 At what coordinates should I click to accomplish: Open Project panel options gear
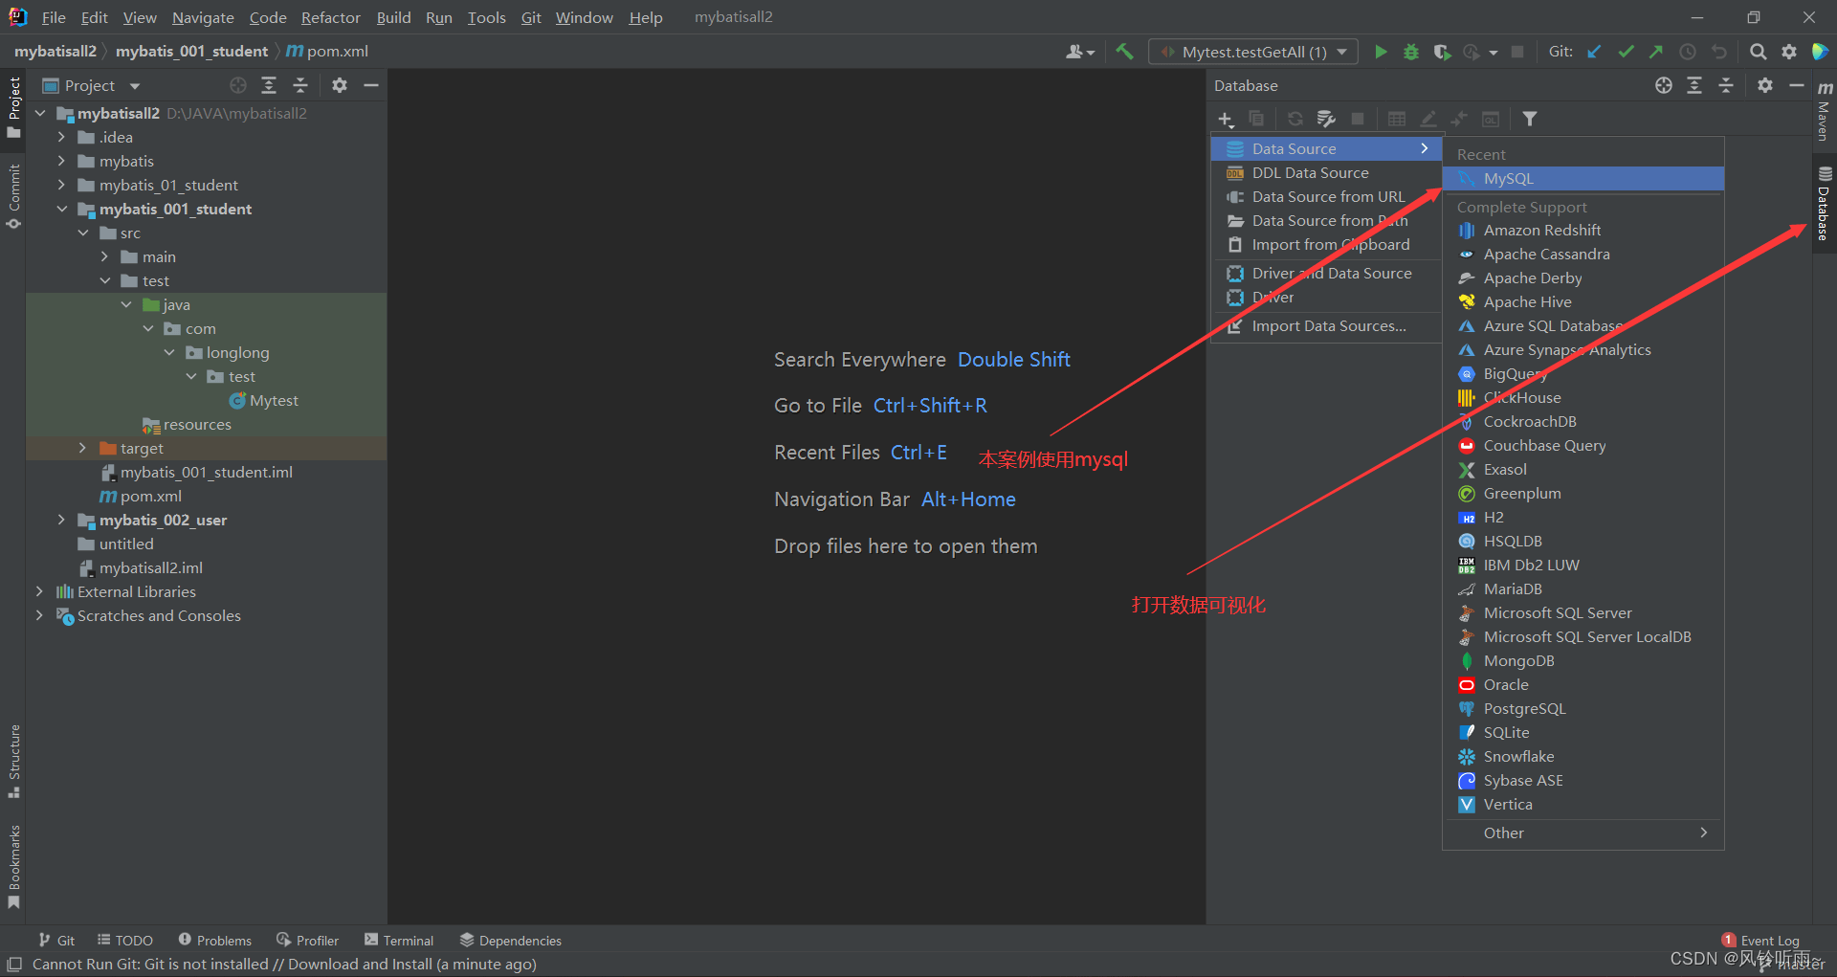(339, 85)
